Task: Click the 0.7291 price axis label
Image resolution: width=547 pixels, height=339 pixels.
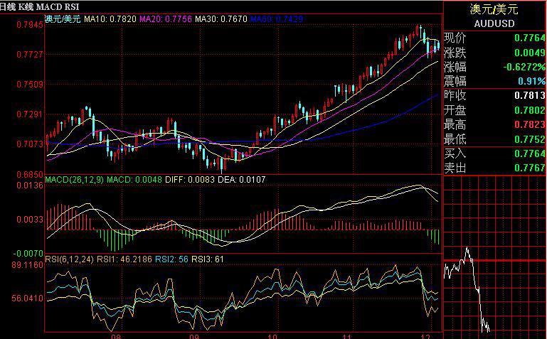Action: point(30,114)
